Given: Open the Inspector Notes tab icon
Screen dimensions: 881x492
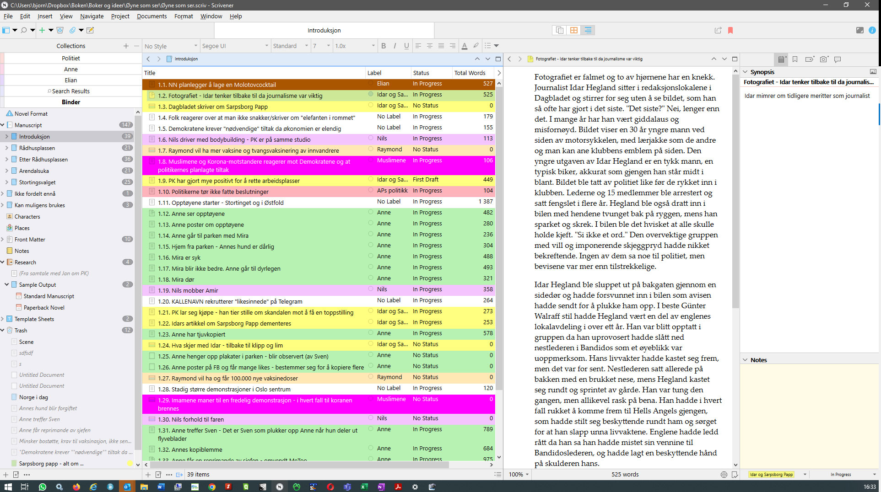Looking at the screenshot, I should (782, 59).
